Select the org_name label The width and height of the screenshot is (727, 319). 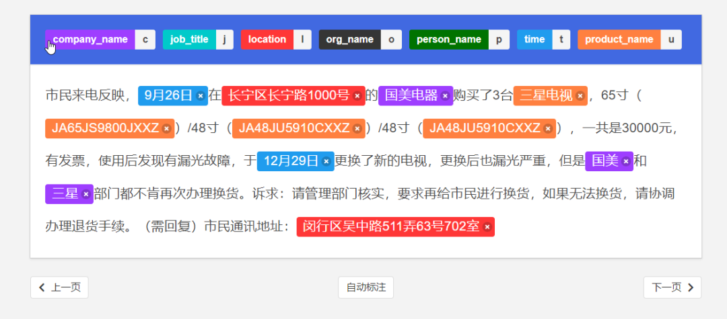click(x=349, y=40)
